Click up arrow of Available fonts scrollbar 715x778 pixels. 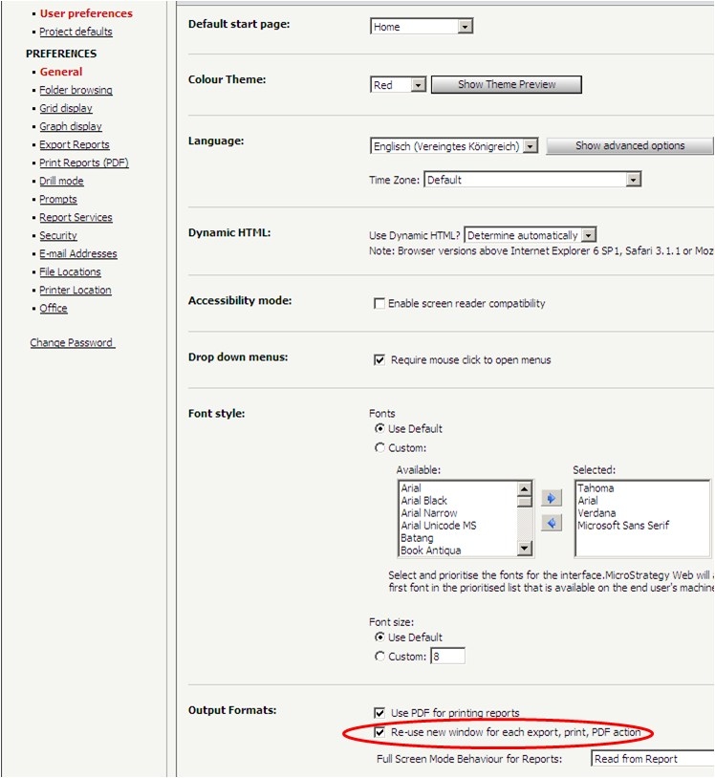pyautogui.click(x=525, y=488)
